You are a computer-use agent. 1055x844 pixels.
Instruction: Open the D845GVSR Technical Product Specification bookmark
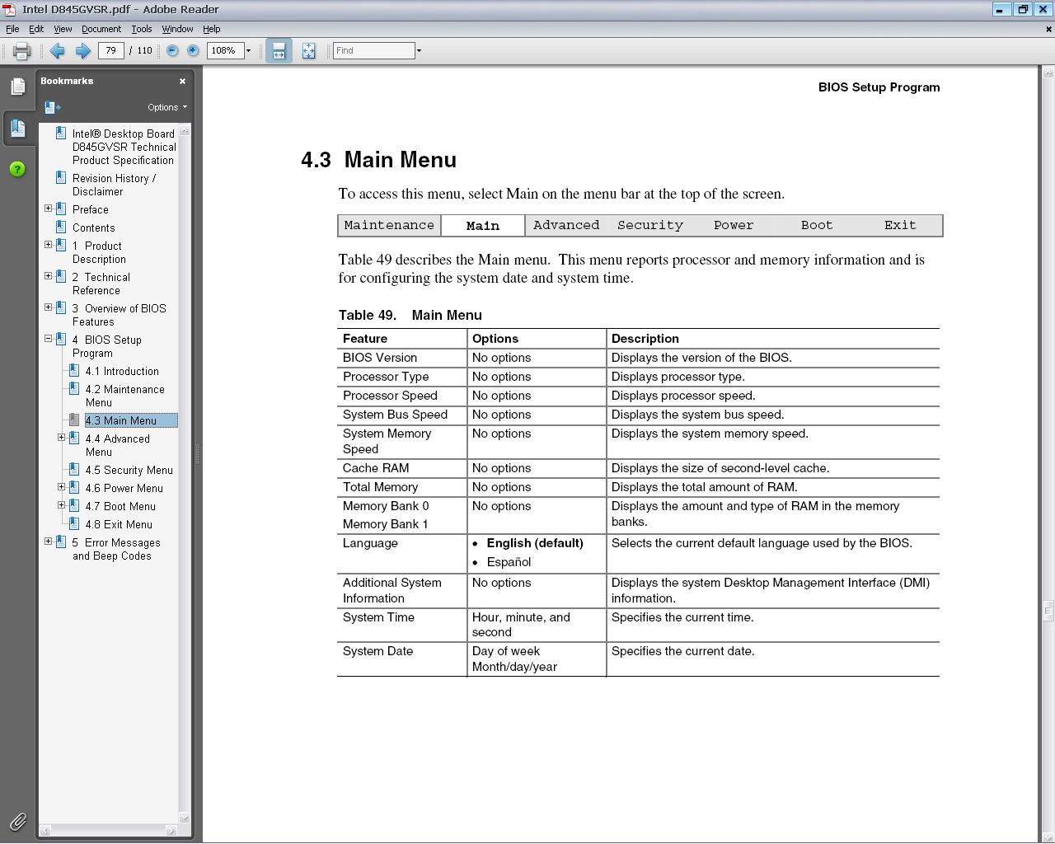click(x=124, y=147)
